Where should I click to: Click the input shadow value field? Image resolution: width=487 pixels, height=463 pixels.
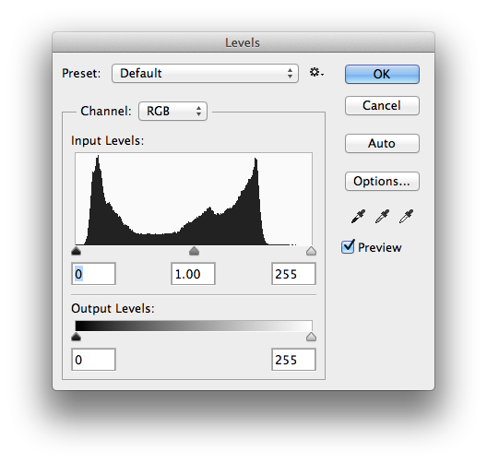[x=93, y=274]
